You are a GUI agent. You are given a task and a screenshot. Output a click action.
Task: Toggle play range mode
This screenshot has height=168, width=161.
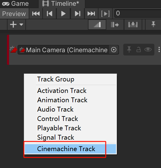point(105,14)
